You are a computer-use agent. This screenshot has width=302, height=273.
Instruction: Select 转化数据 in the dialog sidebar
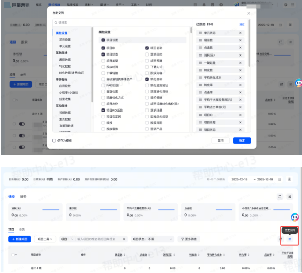65,66
